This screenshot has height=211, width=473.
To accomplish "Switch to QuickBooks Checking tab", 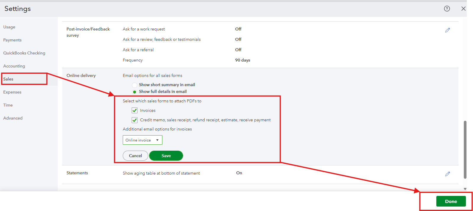I will click(x=24, y=53).
